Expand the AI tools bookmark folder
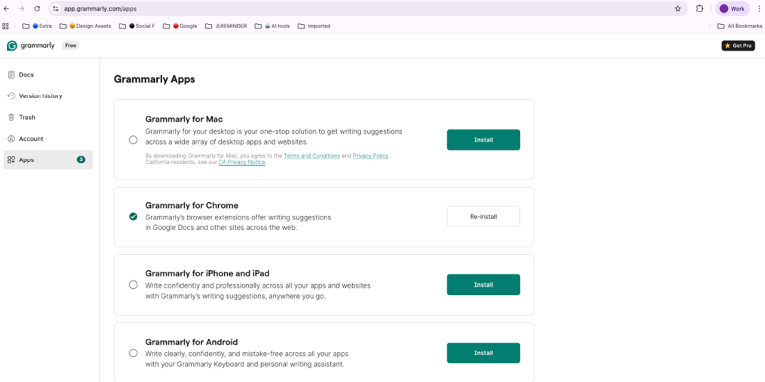Viewport: 765px width, 382px height. coord(275,26)
